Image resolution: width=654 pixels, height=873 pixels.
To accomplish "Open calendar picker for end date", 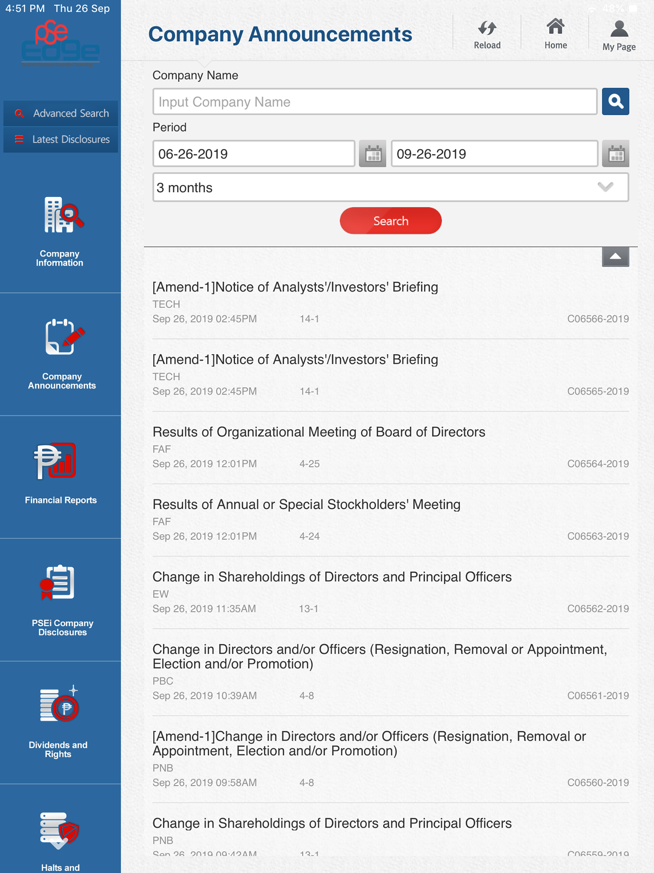I will (615, 153).
